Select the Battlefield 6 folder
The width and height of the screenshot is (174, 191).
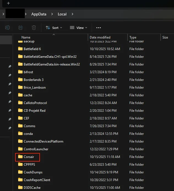pos(32,49)
